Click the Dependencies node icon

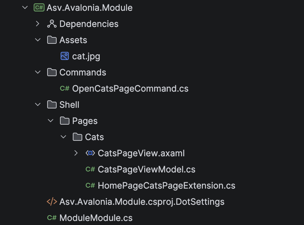[52, 24]
